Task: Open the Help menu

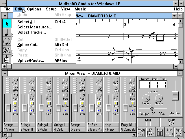Action: pos(178,9)
